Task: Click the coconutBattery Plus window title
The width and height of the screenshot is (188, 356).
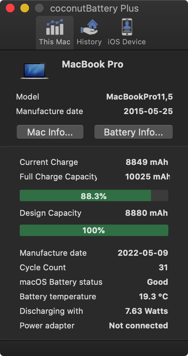Action: click(x=94, y=9)
